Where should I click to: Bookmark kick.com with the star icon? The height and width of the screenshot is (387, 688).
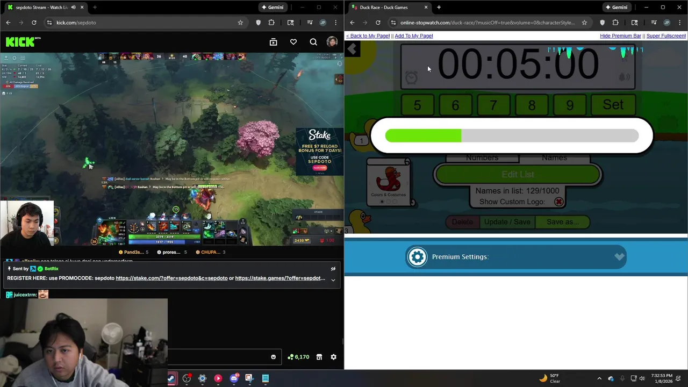click(x=240, y=23)
